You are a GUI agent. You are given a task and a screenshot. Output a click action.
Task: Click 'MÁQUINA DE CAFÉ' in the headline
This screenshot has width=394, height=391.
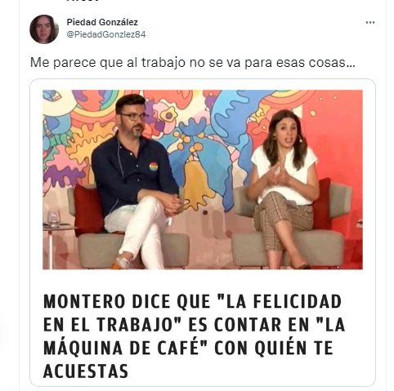122,348
